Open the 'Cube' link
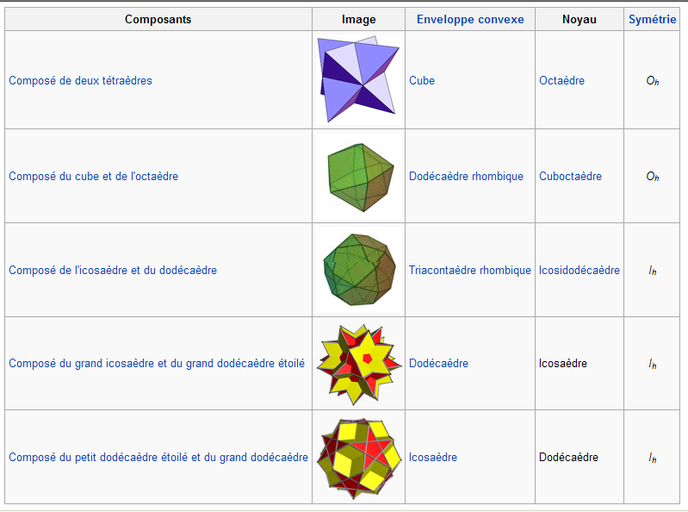 (422, 80)
